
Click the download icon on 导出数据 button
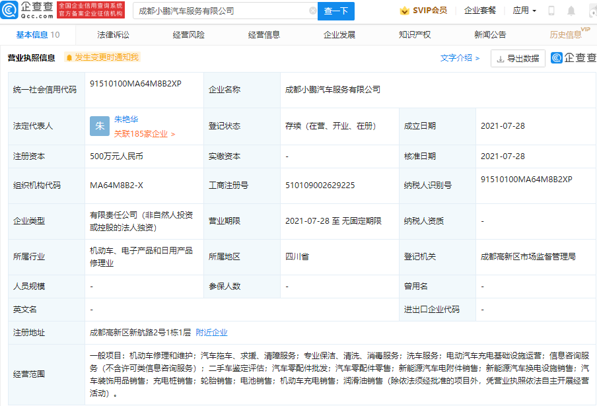(x=499, y=58)
